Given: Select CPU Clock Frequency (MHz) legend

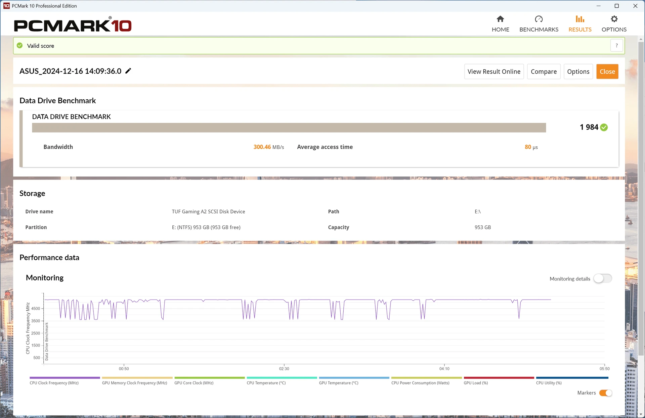Looking at the screenshot, I should click(64, 381).
